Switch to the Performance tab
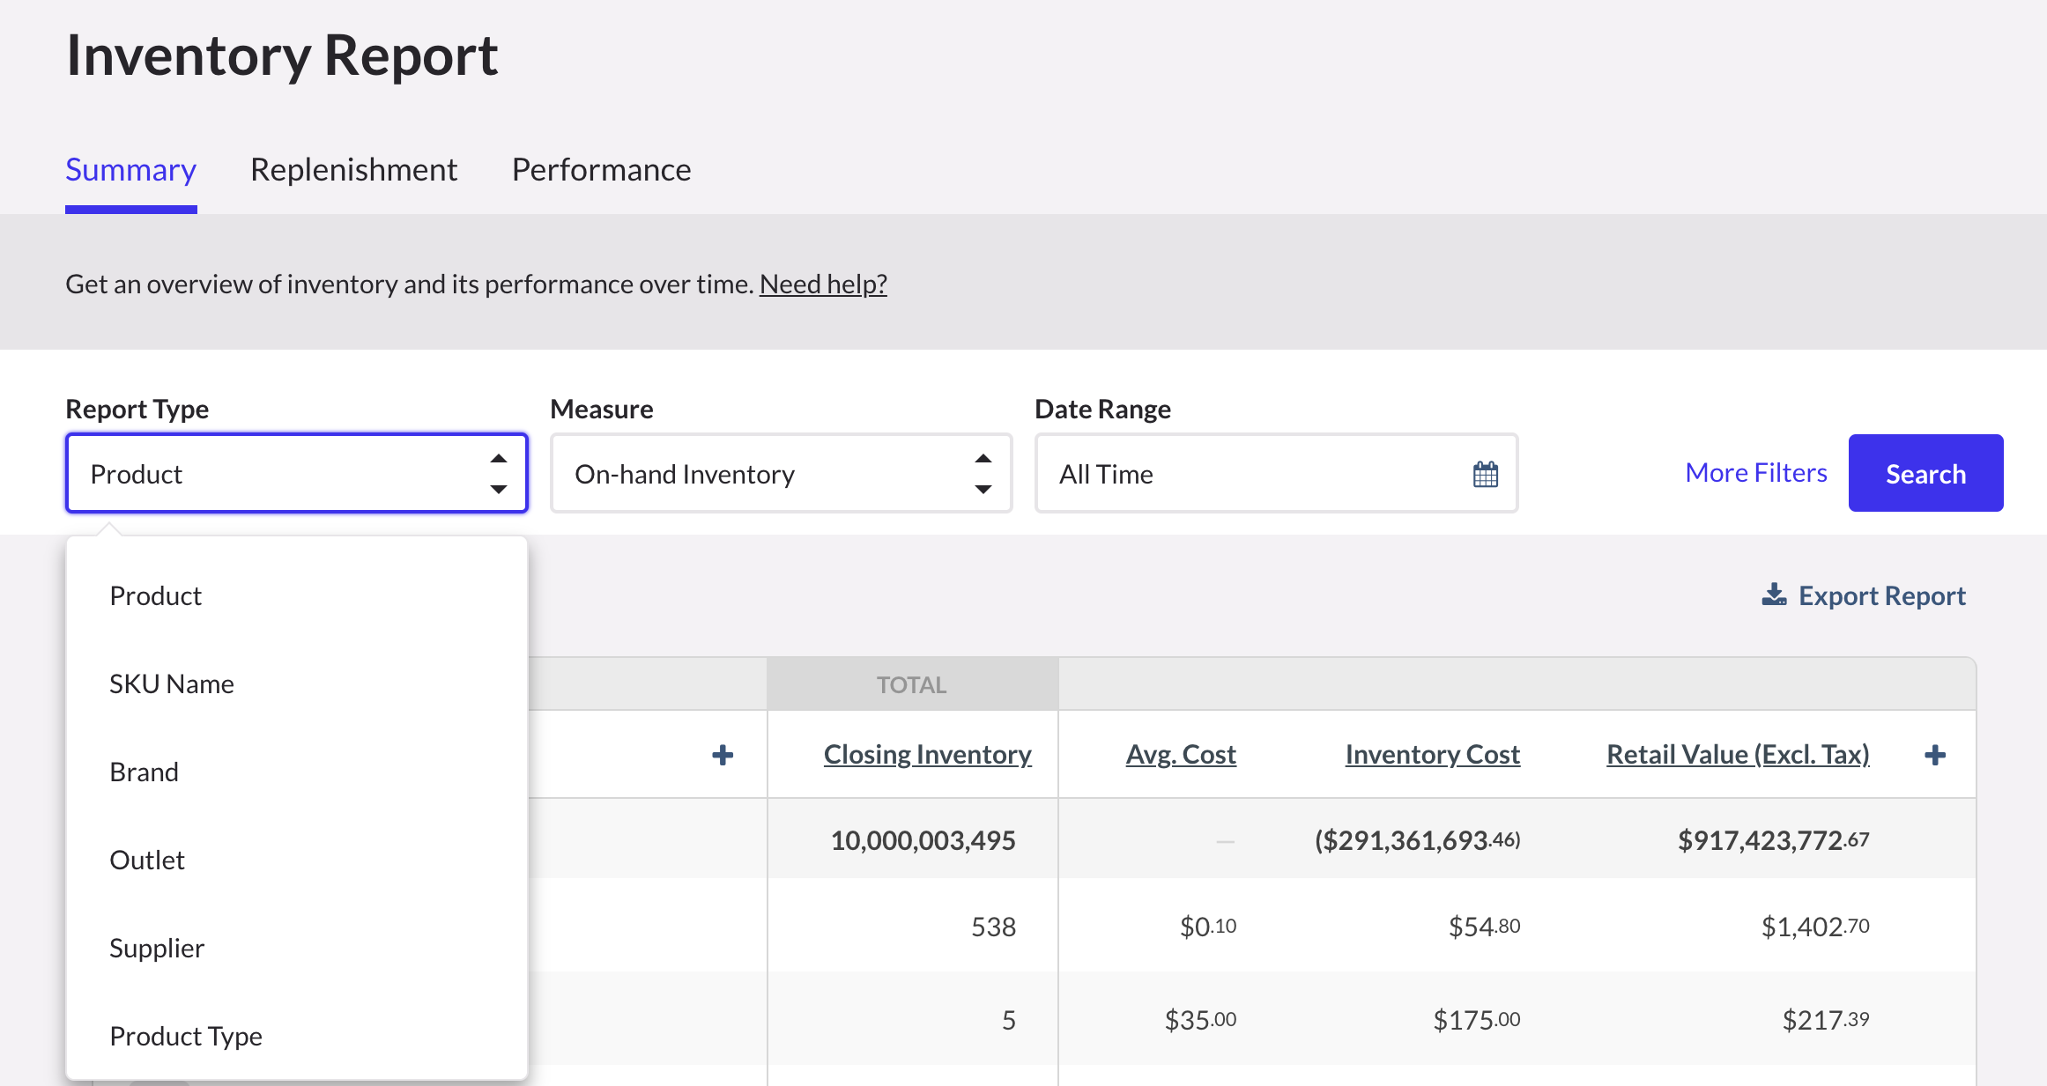This screenshot has width=2047, height=1086. 601,168
